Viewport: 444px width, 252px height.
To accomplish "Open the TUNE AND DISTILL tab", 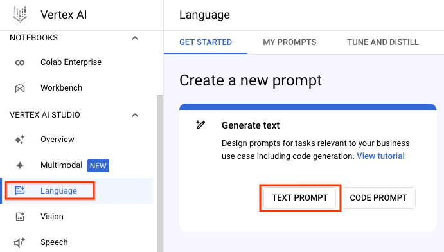I will [383, 42].
